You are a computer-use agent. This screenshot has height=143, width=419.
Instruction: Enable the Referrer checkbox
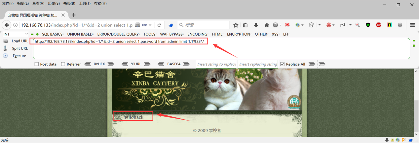click(63, 64)
